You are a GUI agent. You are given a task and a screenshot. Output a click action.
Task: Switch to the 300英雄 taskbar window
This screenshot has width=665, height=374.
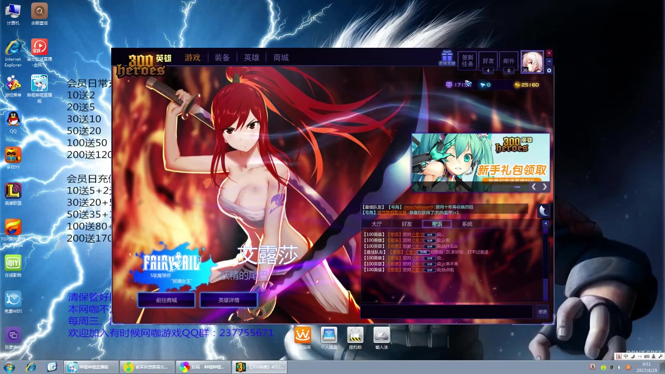pos(259,367)
